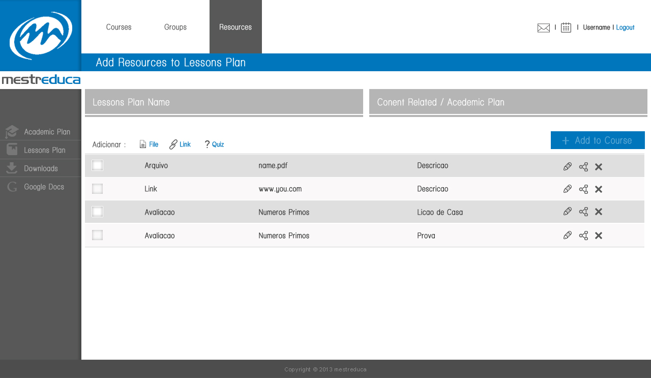The width and height of the screenshot is (651, 378).
Task: Check the box for Prova row
Action: click(97, 235)
